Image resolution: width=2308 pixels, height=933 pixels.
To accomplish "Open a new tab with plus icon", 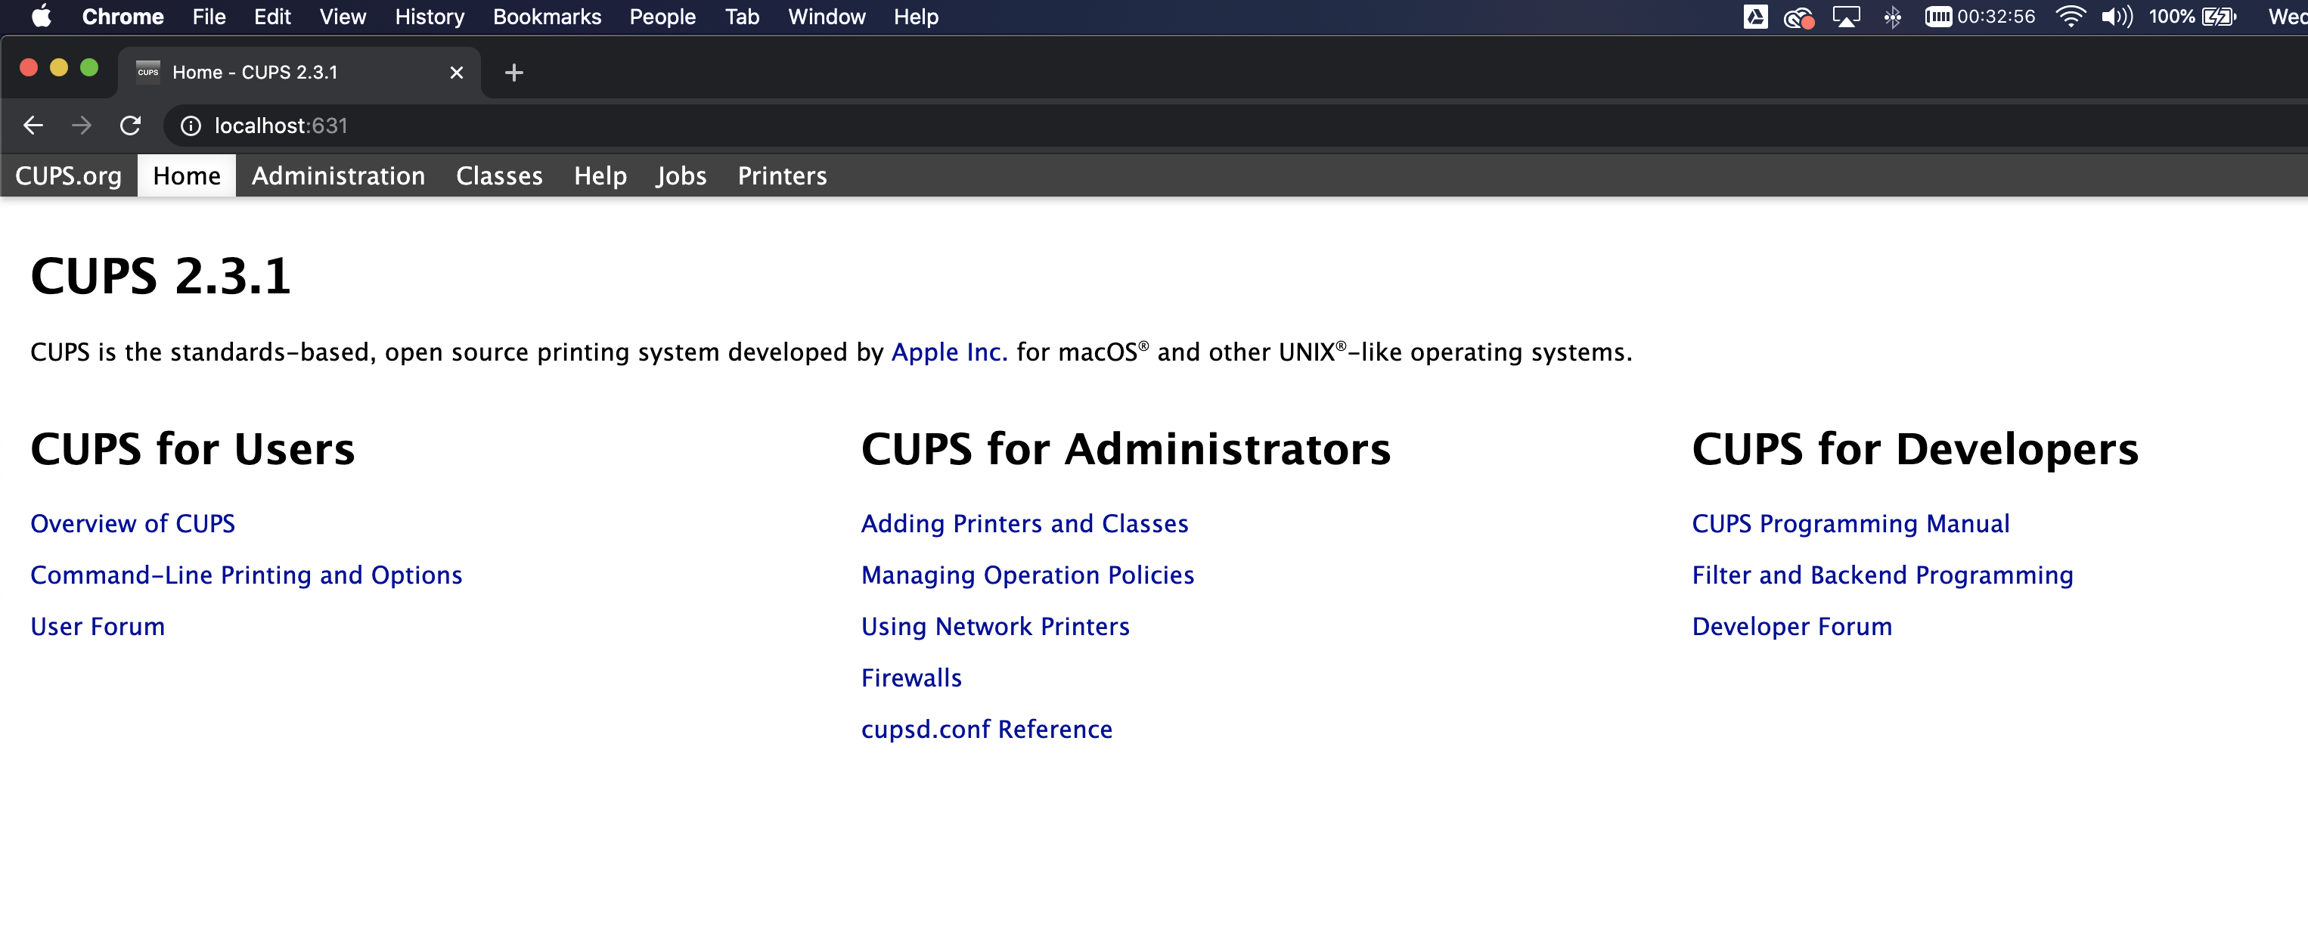I will [513, 73].
